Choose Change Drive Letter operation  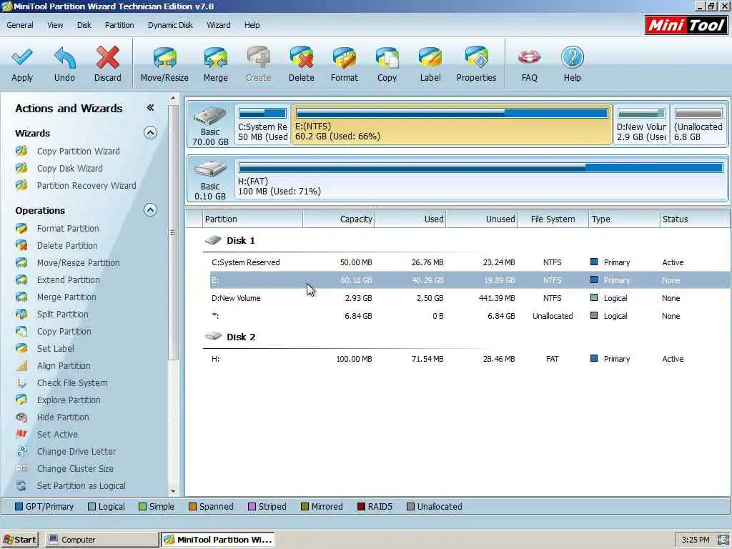tap(76, 452)
